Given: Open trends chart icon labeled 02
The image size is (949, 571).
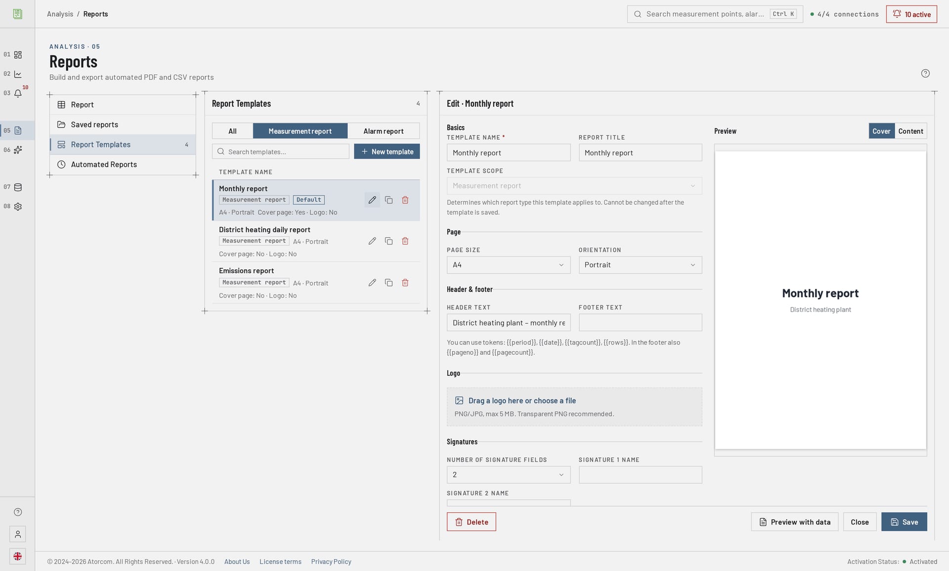Looking at the screenshot, I should tap(18, 74).
